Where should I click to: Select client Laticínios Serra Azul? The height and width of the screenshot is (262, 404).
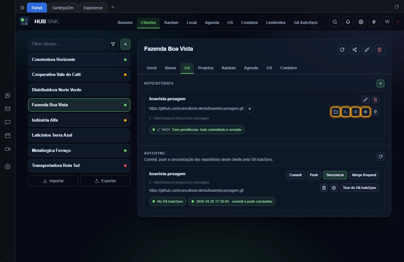pyautogui.click(x=79, y=135)
